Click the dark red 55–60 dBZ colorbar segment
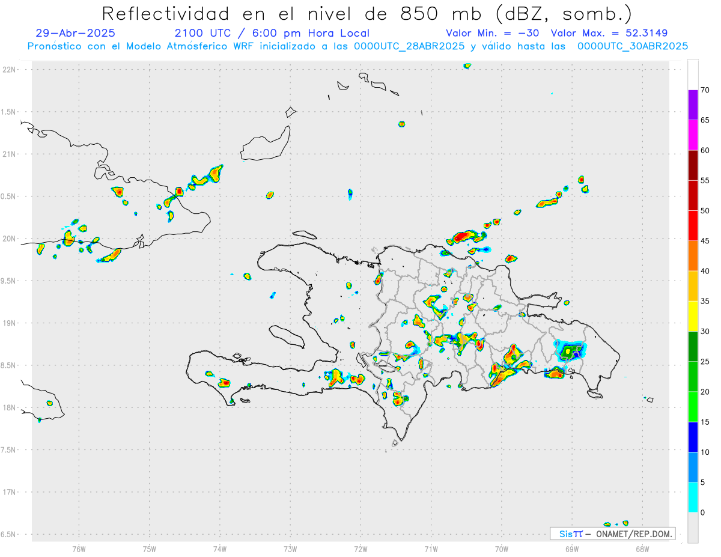This screenshot has width=721, height=557. tap(693, 165)
